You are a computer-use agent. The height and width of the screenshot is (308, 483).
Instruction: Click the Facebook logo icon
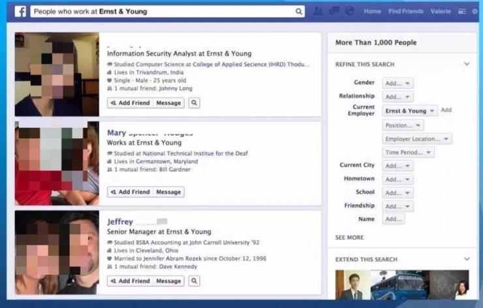[20, 11]
